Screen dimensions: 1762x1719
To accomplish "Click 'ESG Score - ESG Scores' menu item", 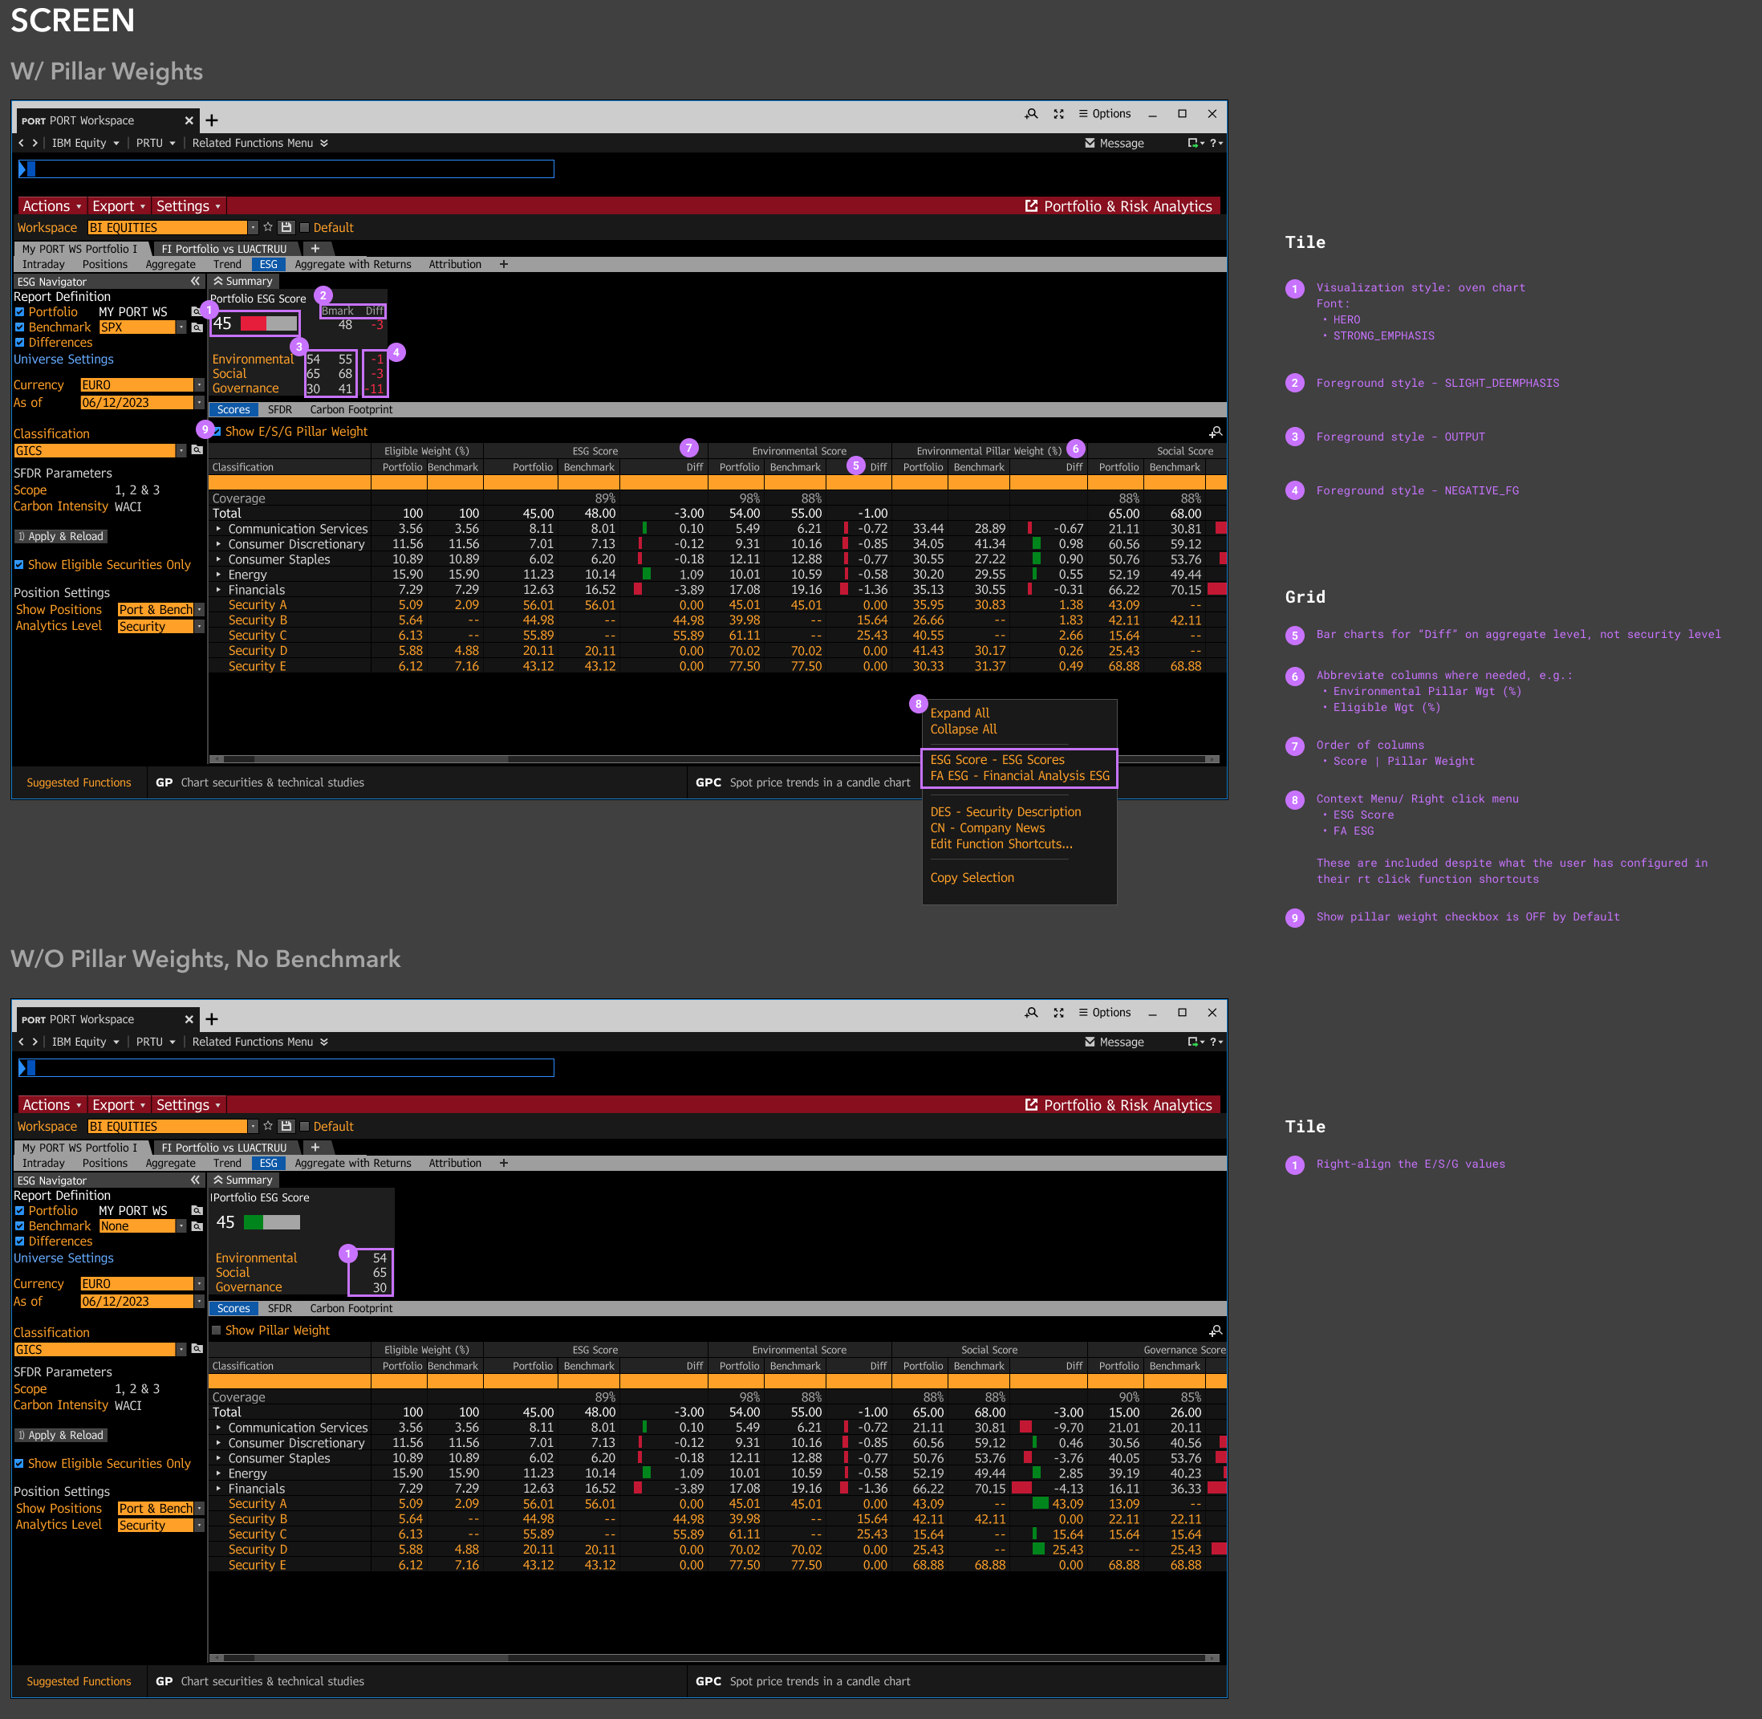I will click(997, 760).
